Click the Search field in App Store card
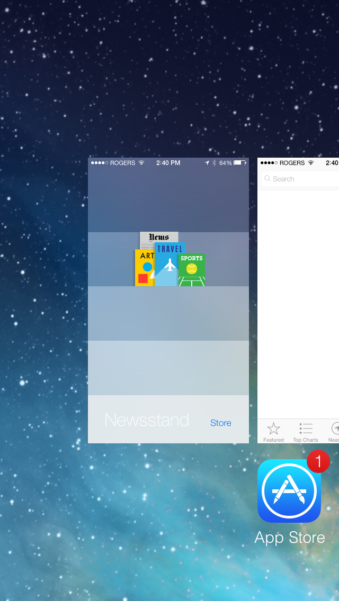339x601 pixels. point(300,179)
